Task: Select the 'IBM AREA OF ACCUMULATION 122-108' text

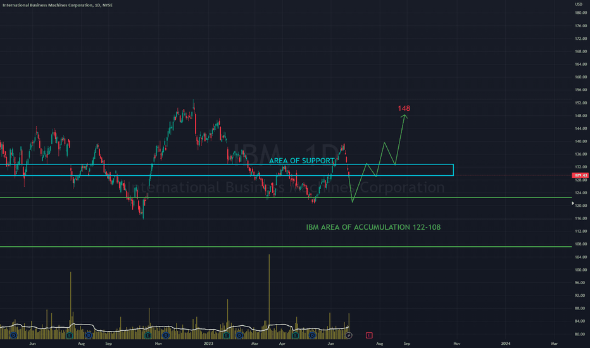Action: pos(373,227)
